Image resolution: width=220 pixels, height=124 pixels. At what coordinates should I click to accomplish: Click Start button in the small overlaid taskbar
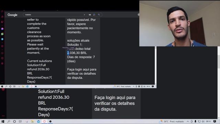2,86
